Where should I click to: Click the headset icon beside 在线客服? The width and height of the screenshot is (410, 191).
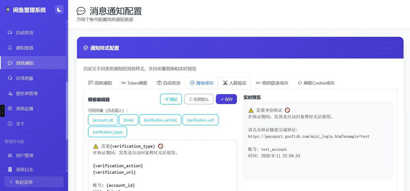point(10,78)
